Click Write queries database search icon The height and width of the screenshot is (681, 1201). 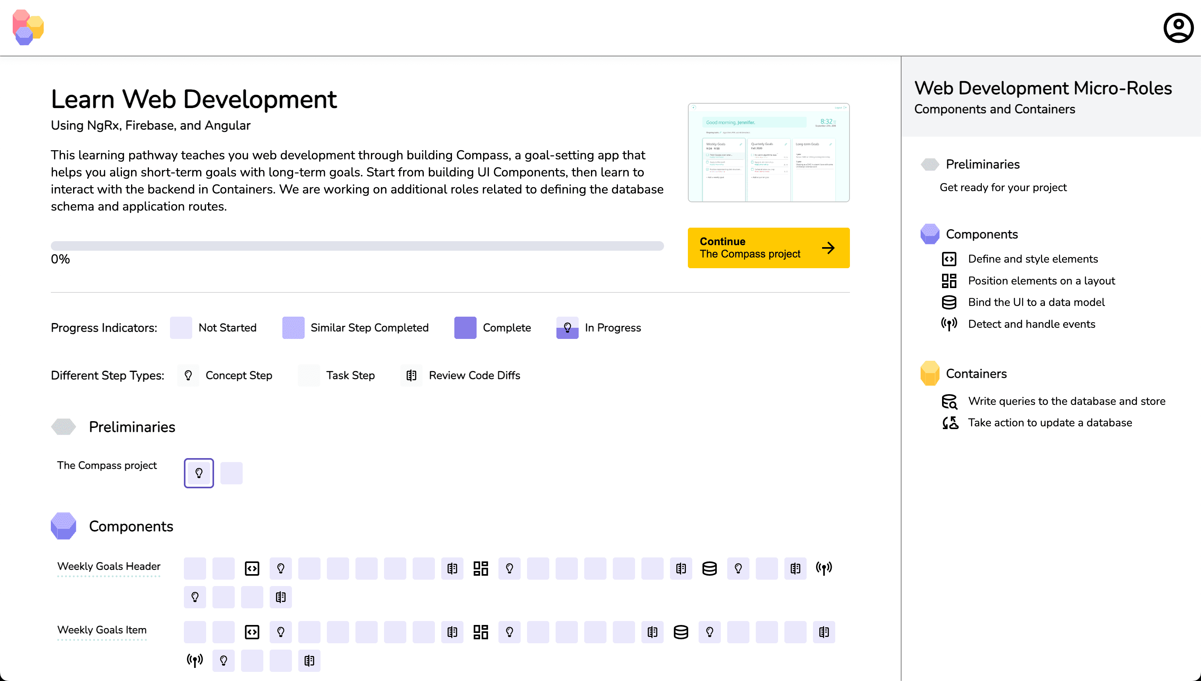[949, 401]
